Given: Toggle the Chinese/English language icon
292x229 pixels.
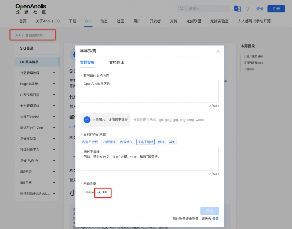Looking at the screenshot, I should tap(237, 9).
